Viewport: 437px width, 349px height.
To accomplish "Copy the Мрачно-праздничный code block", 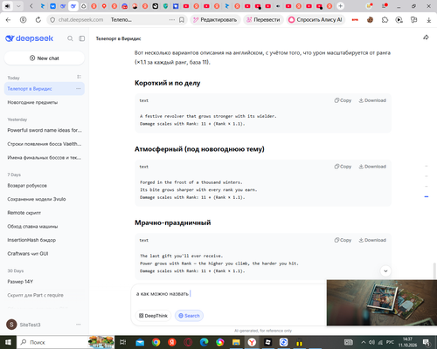I will coord(343,240).
